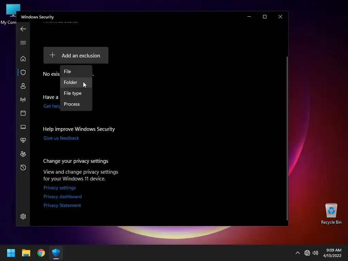Open the Privacy Statement link
This screenshot has width=348, height=261.
click(x=62, y=206)
